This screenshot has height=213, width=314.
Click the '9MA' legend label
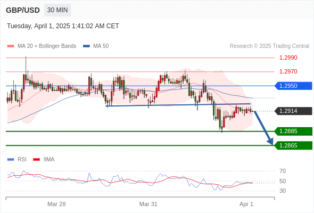(49, 160)
